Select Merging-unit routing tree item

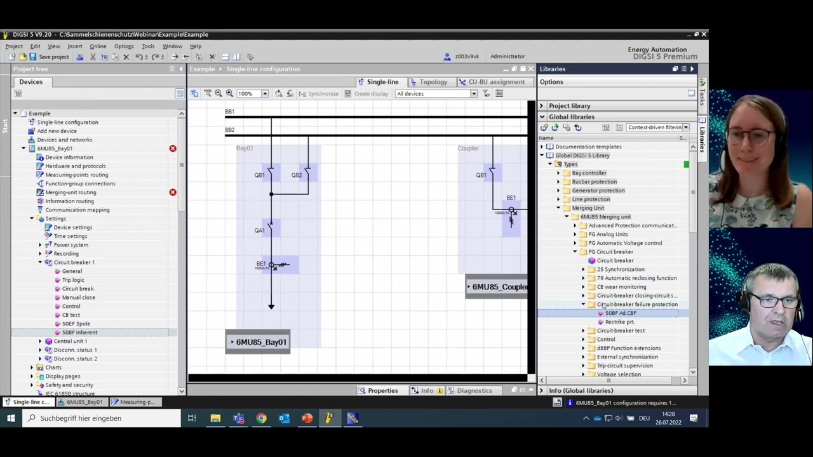pyautogui.click(x=71, y=192)
